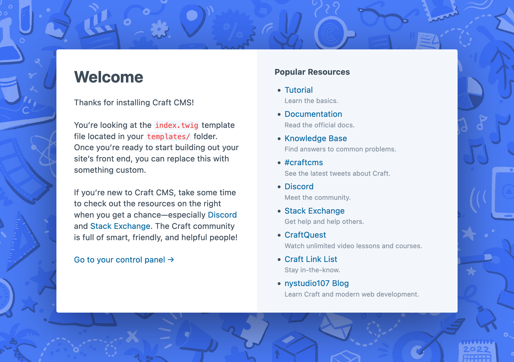Open the Tutorial link to learn basics
Image resolution: width=514 pixels, height=362 pixels.
tap(298, 90)
